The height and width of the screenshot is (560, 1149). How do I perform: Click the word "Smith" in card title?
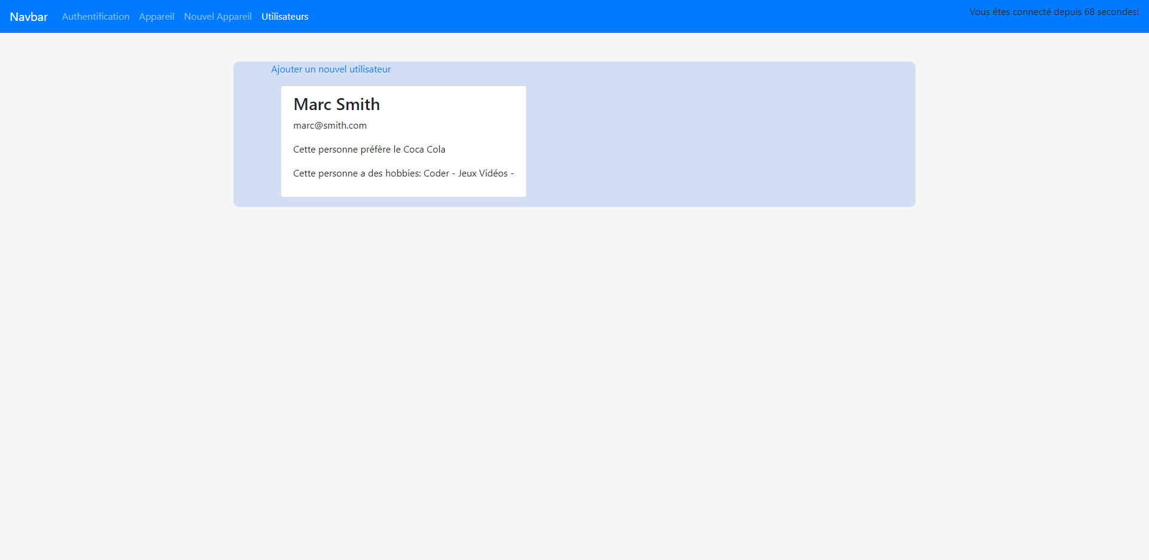click(358, 105)
